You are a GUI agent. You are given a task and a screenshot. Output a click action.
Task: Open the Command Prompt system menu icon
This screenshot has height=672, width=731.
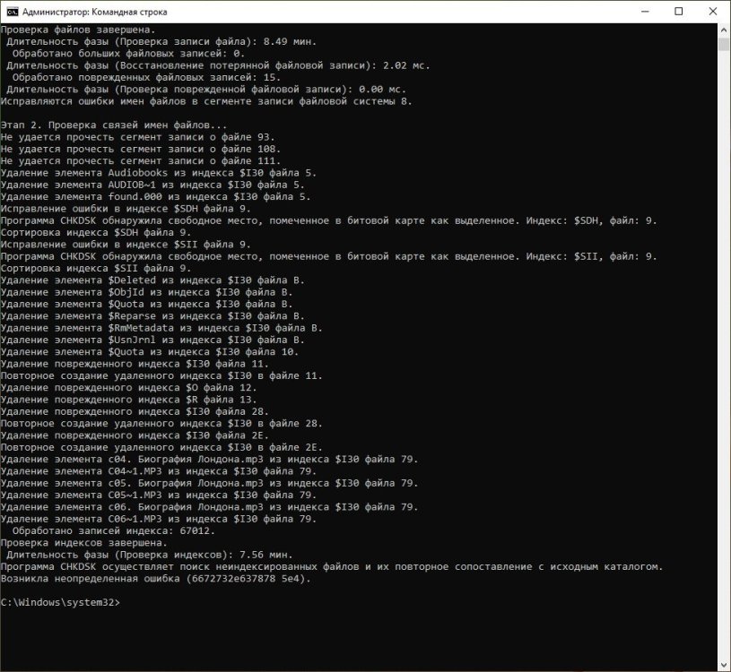pyautogui.click(x=12, y=12)
